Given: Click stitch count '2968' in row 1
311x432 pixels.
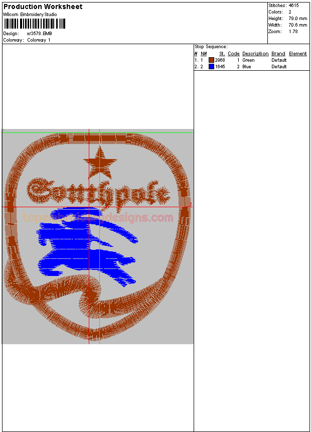Looking at the screenshot, I should (x=220, y=60).
